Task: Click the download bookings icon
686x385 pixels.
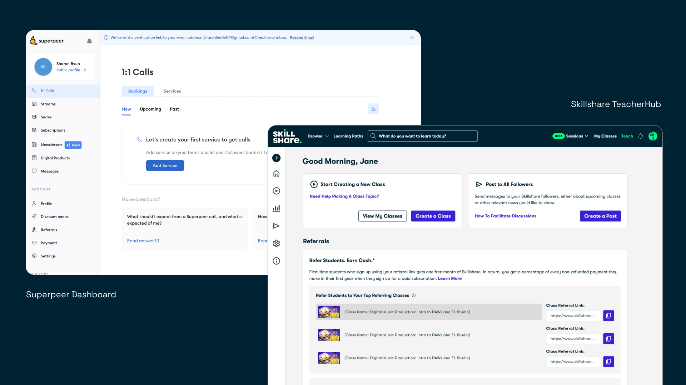Action: click(x=373, y=109)
